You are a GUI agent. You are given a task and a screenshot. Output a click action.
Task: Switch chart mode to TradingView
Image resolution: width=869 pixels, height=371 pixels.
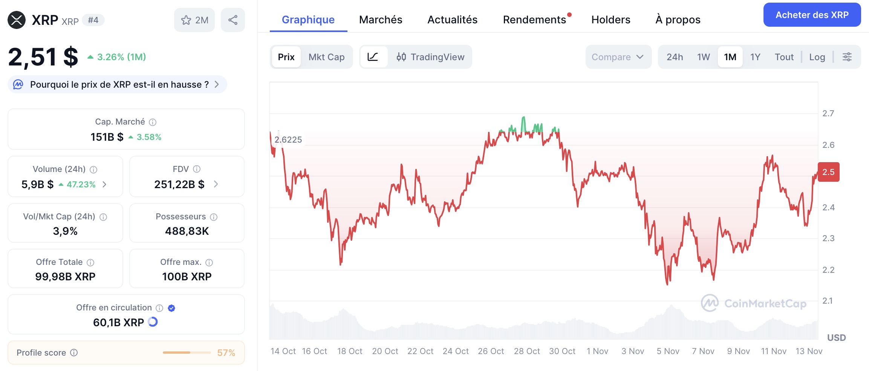(430, 57)
